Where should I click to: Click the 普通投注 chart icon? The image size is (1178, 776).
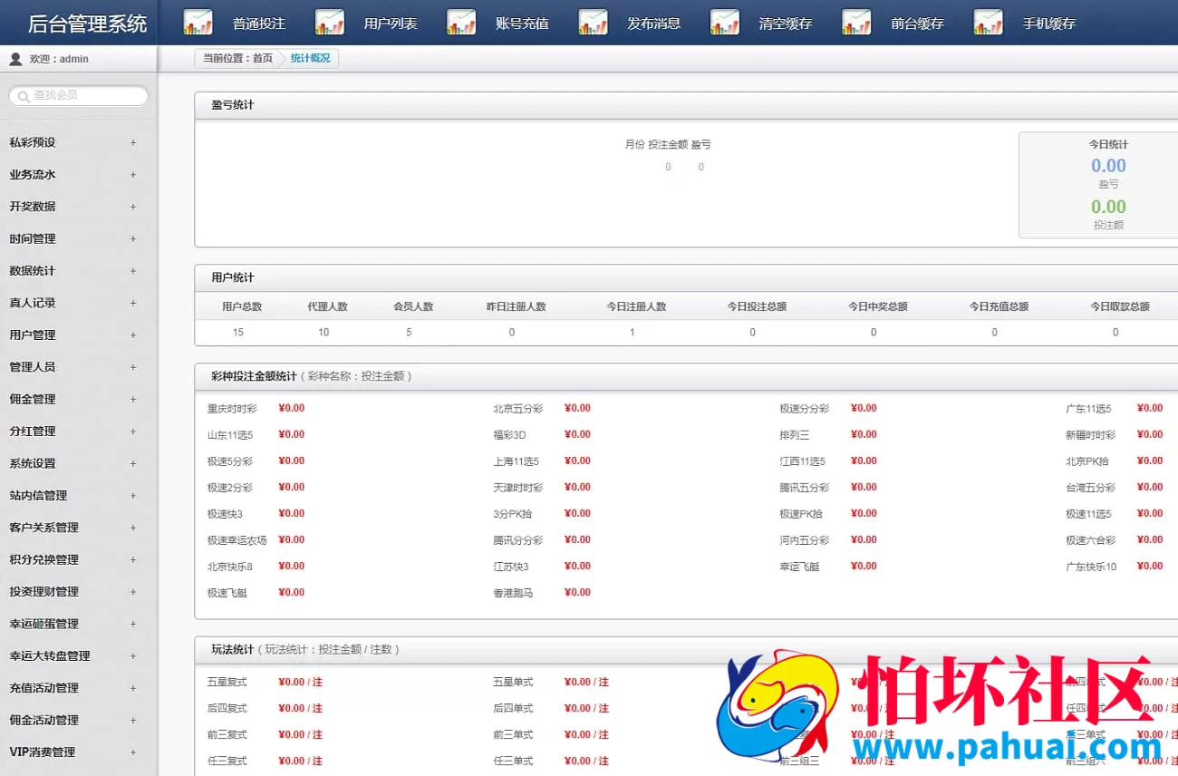pyautogui.click(x=198, y=22)
